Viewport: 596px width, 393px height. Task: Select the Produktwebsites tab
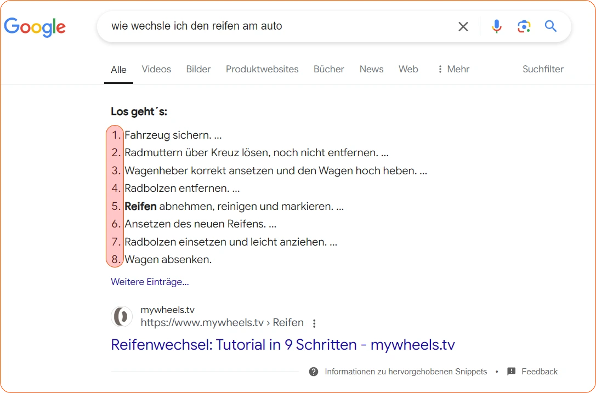[x=262, y=69]
